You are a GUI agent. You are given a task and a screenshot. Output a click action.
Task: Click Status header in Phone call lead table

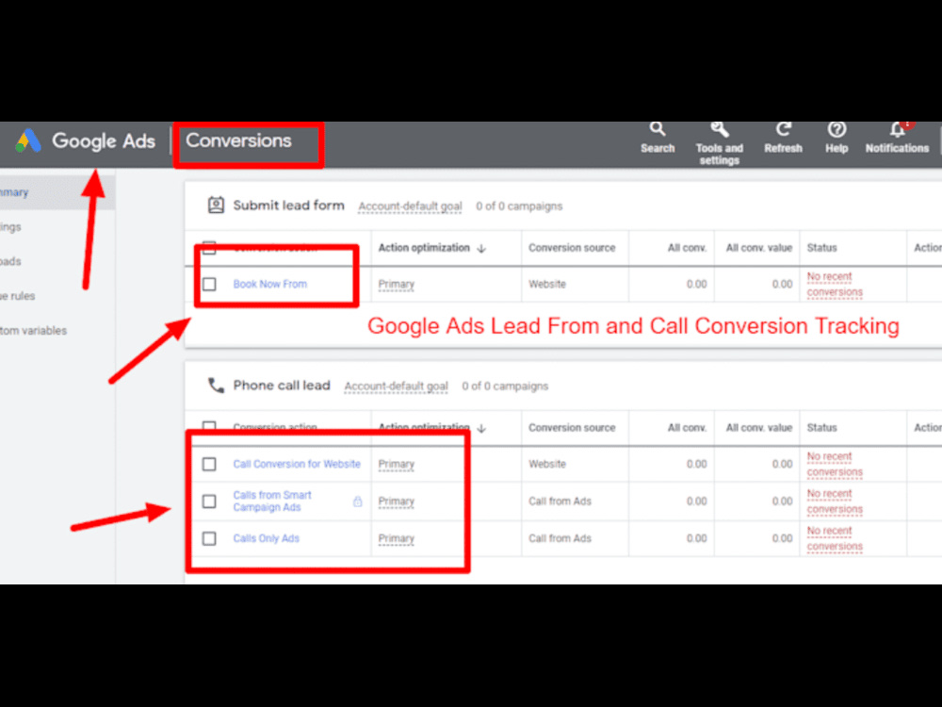821,427
